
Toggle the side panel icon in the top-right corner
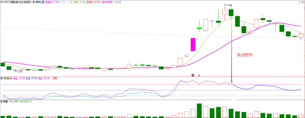(303, 2)
